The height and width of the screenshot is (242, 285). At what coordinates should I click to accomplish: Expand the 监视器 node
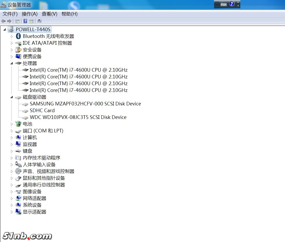12,144
